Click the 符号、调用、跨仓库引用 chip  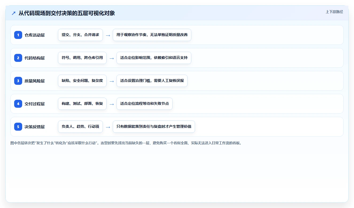[x=82, y=58]
